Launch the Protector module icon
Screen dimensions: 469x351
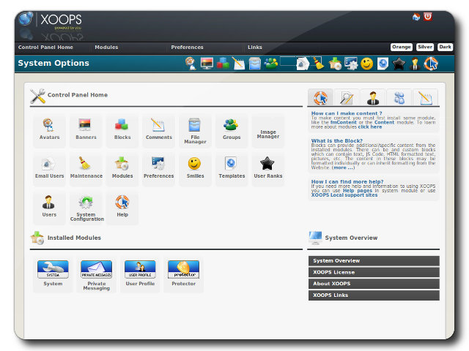pos(183,273)
